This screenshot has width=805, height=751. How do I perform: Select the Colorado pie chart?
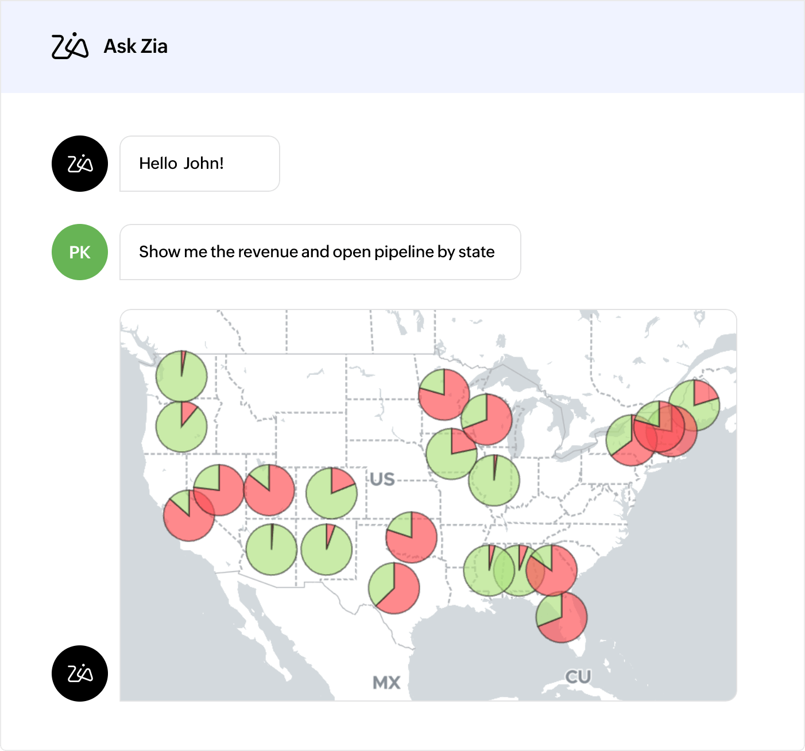tap(331, 493)
